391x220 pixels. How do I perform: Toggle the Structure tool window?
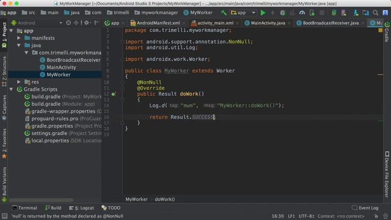[x=4, y=71]
